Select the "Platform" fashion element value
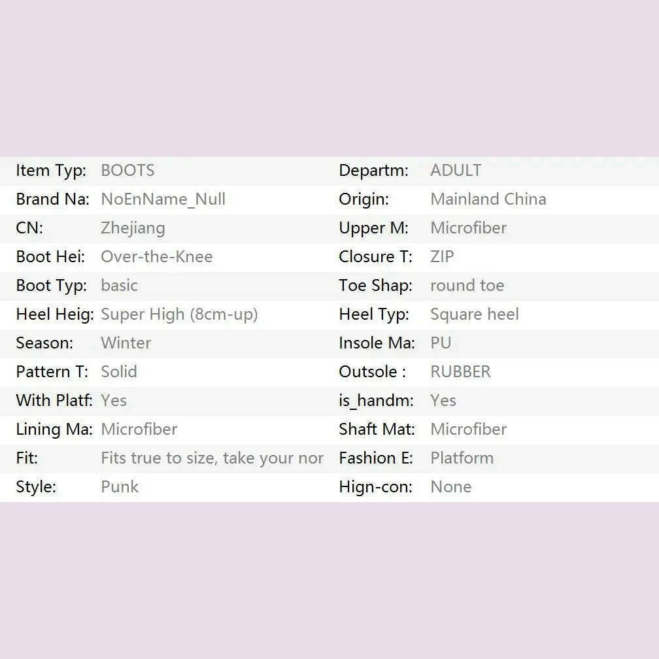Screen dimensions: 659x659 tap(462, 458)
